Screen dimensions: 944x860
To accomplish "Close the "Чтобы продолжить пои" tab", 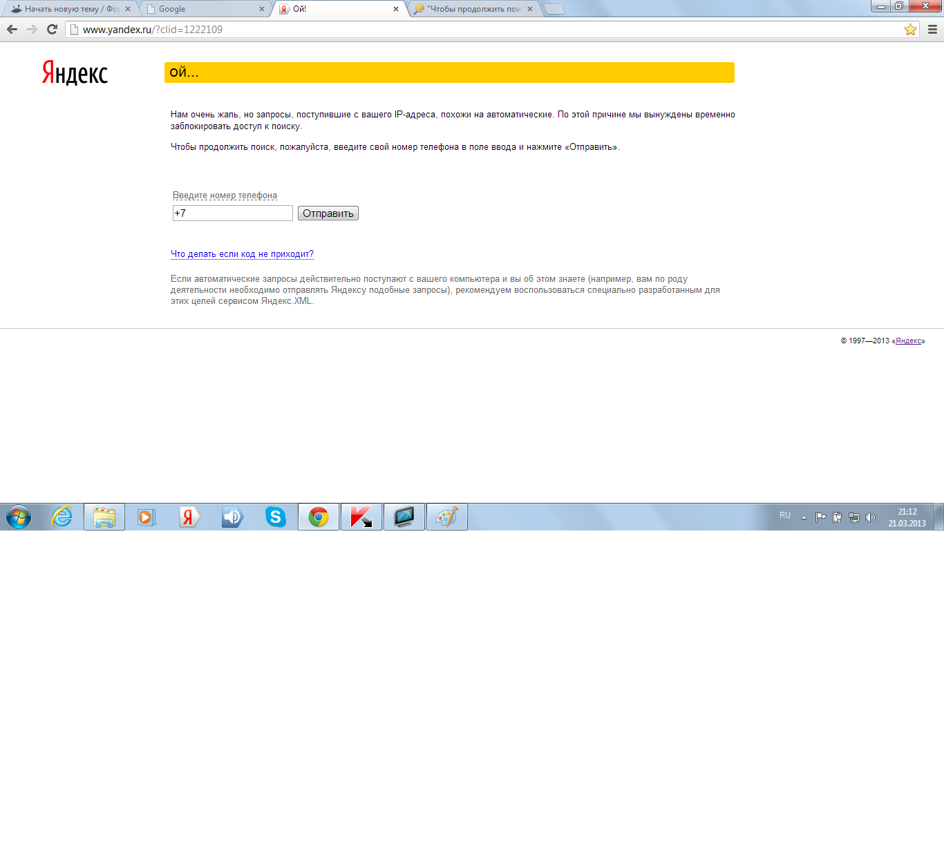I will tap(530, 9).
